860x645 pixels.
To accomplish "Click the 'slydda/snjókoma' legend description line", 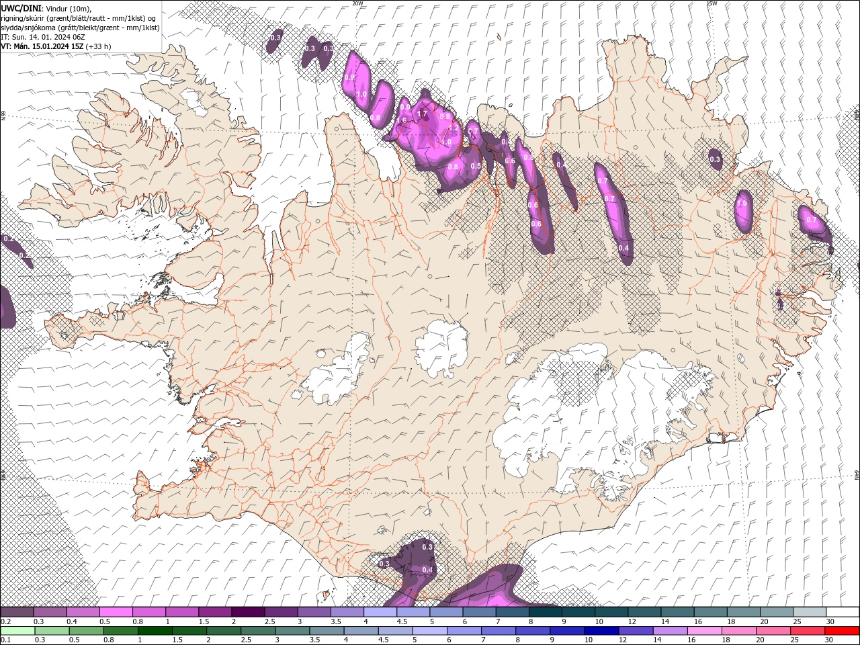I will pos(81,28).
